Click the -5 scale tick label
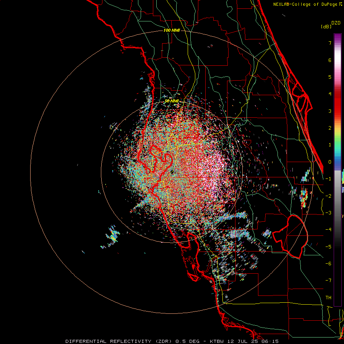Screen dimensions: 344x344 coord(328,247)
